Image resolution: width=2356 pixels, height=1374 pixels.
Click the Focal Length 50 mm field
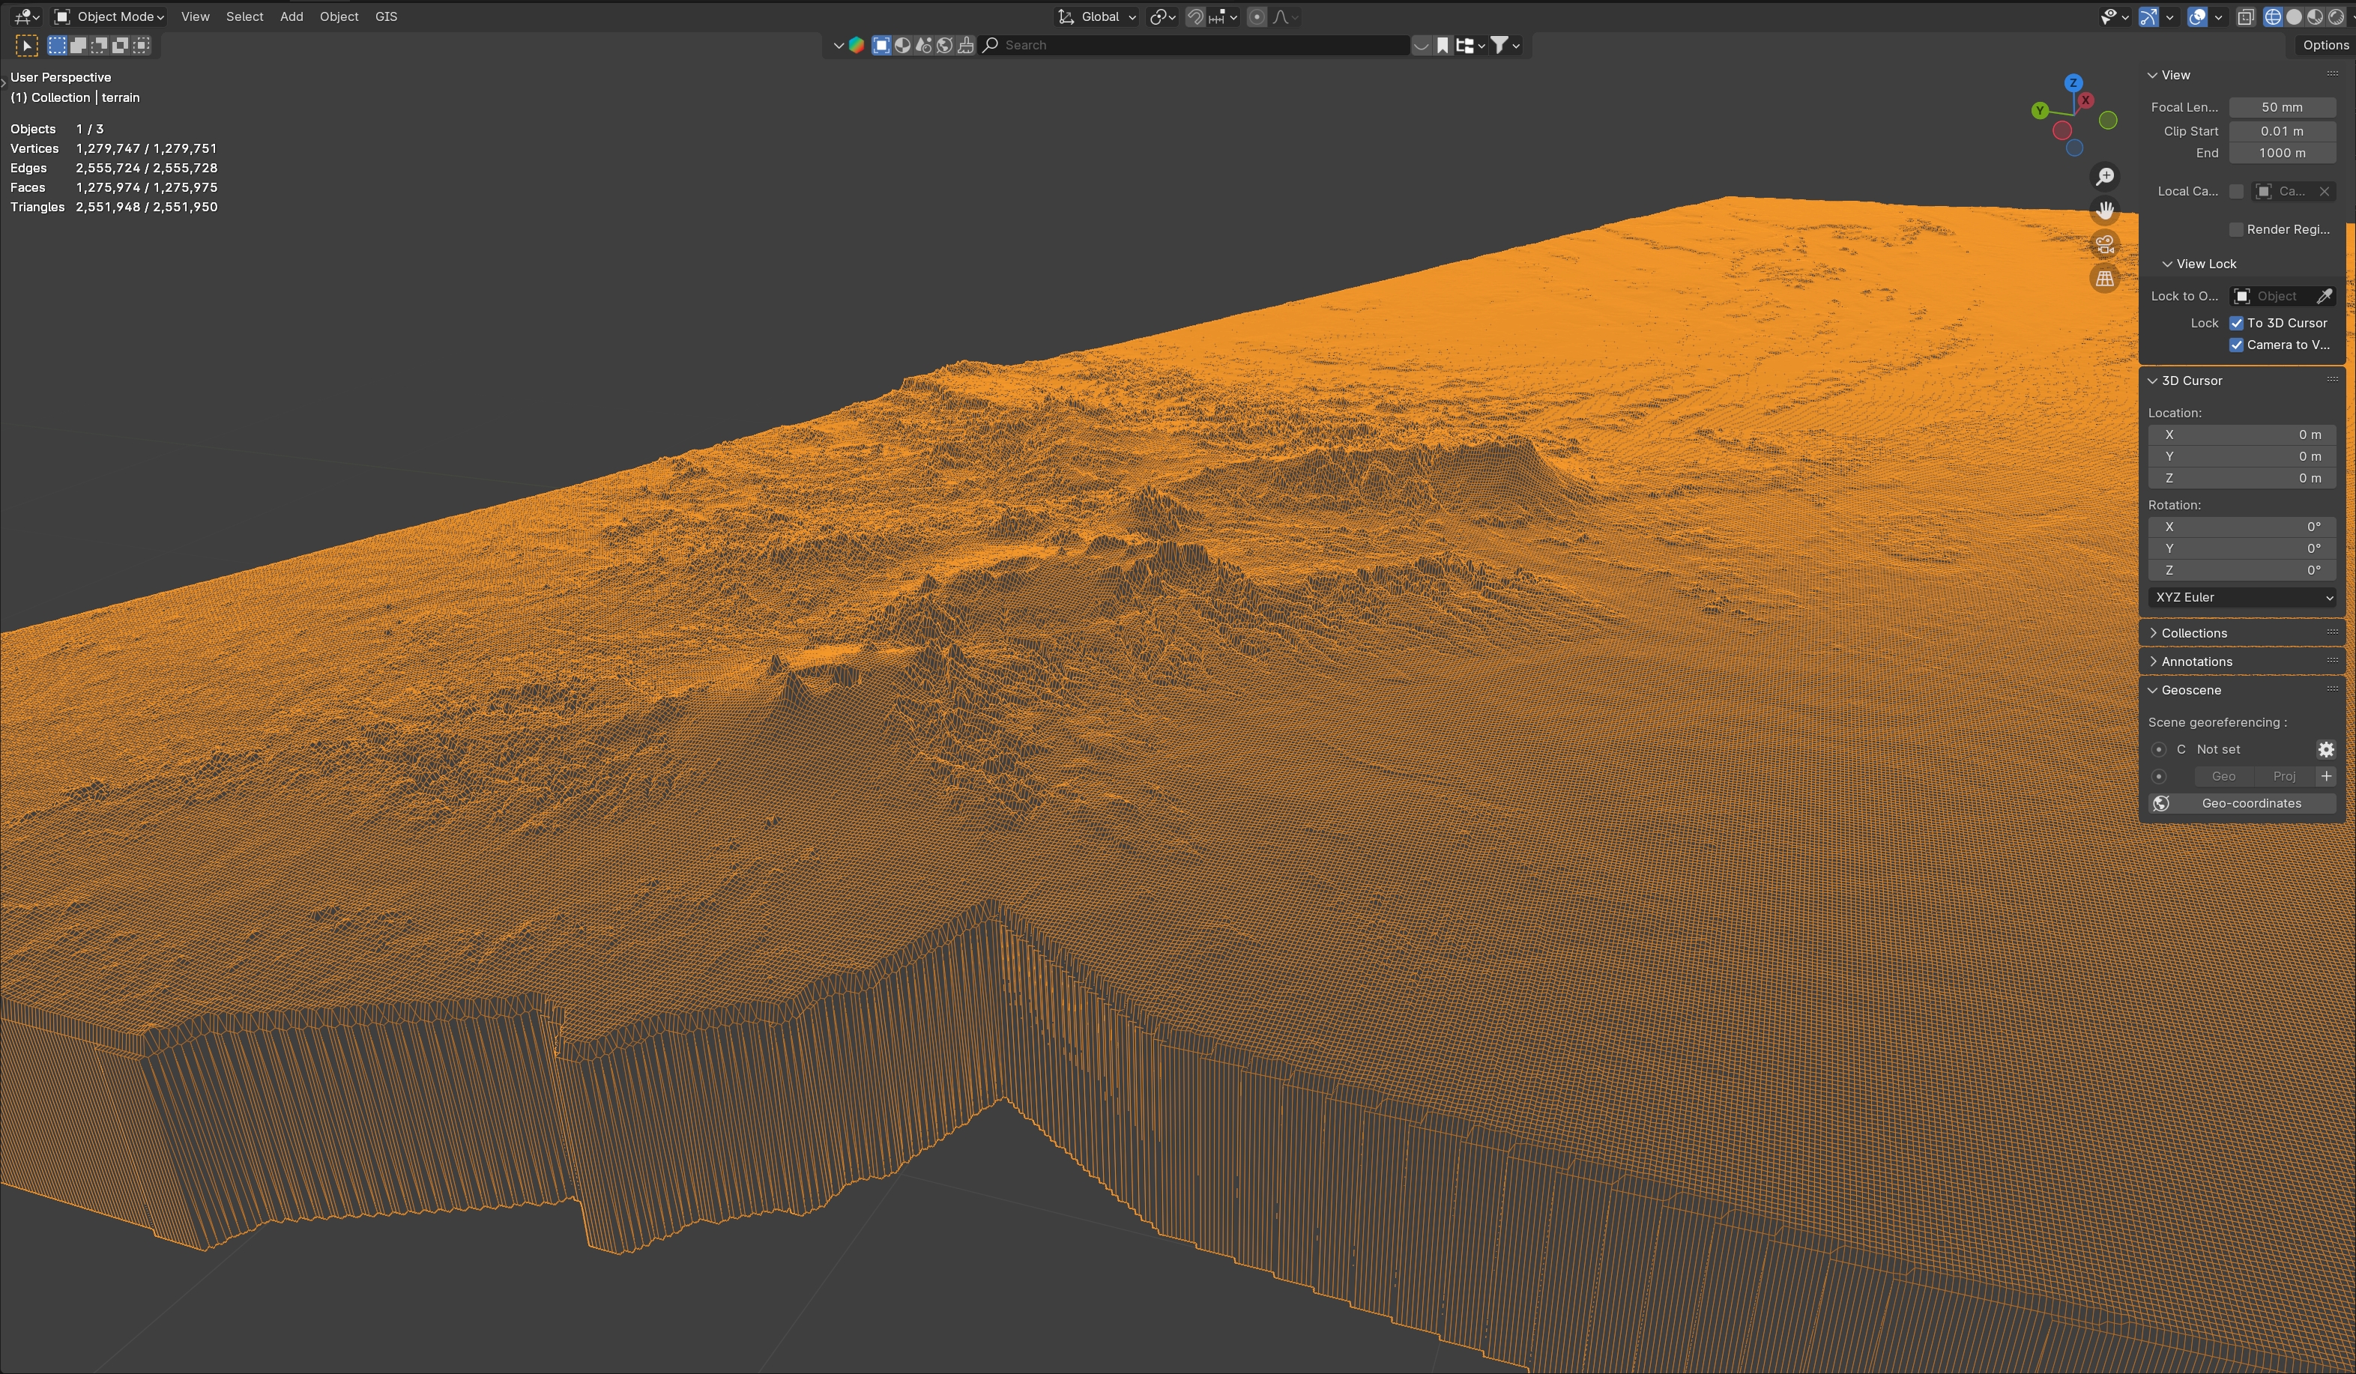(x=2281, y=107)
